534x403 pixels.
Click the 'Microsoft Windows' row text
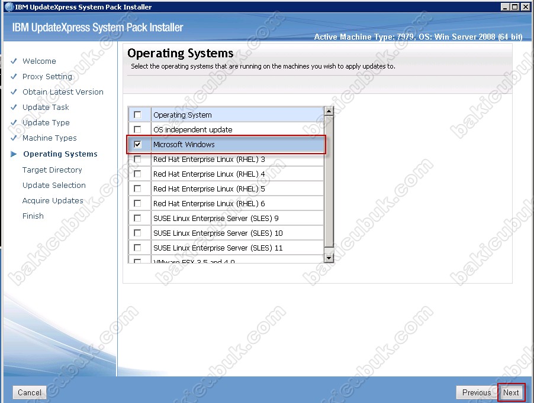(x=184, y=144)
